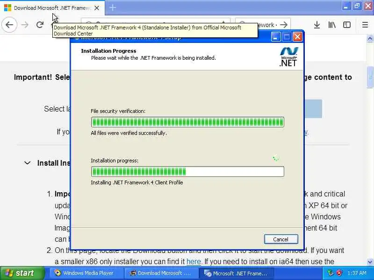Click the taskbar clock showing 1:37 AM
The height and width of the screenshot is (280, 374).
pyautogui.click(x=357, y=273)
